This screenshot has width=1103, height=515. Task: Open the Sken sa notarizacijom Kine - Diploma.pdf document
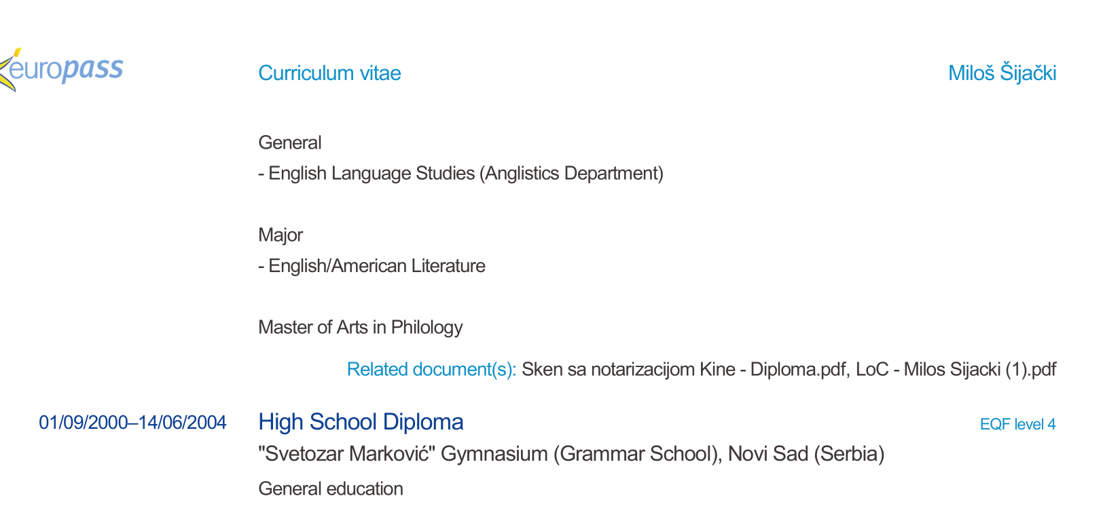(x=684, y=370)
